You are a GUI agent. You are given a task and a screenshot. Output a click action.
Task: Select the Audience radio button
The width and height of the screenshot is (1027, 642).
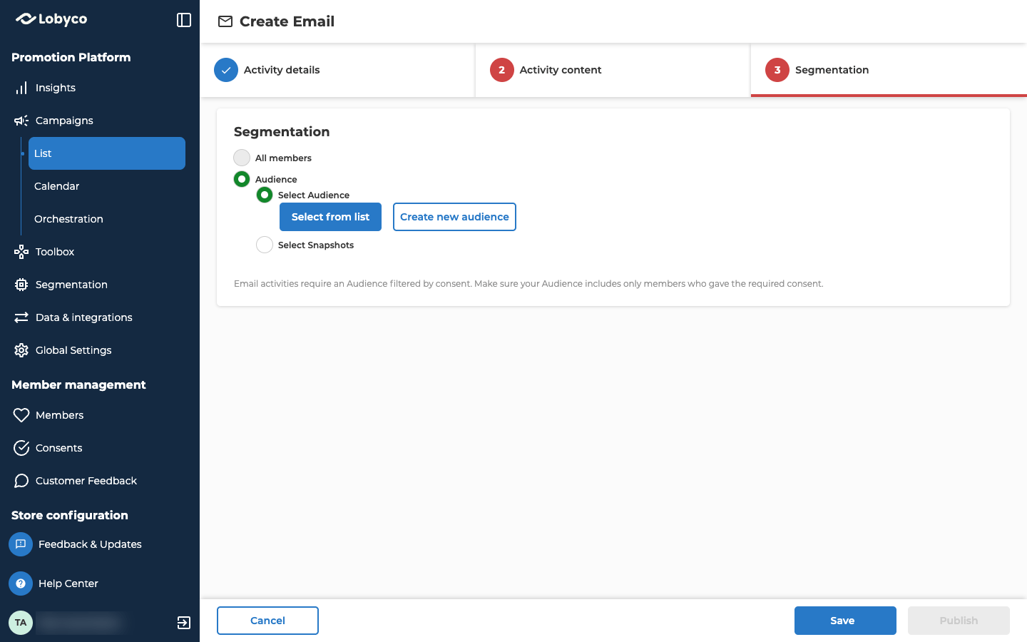(x=242, y=179)
